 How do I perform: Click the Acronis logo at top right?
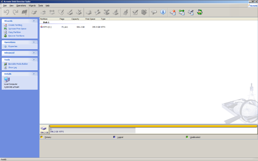[x=253, y=6]
